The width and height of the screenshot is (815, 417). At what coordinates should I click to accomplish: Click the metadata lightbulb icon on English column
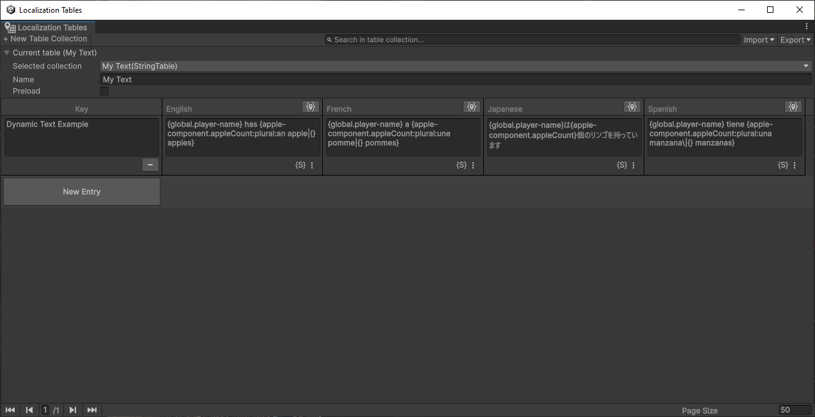(x=311, y=107)
